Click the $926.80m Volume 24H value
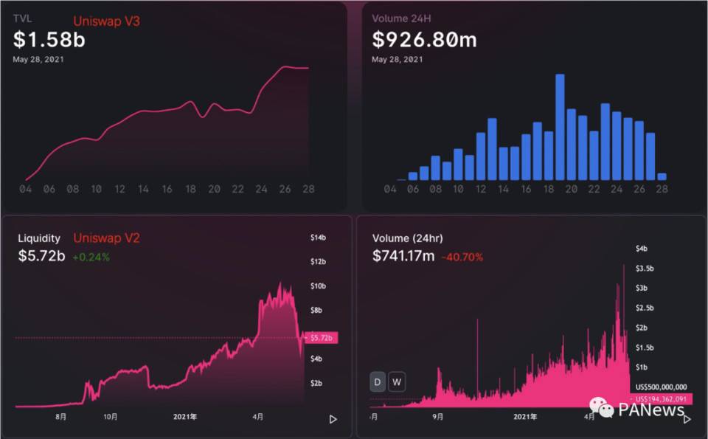 pyautogui.click(x=424, y=40)
